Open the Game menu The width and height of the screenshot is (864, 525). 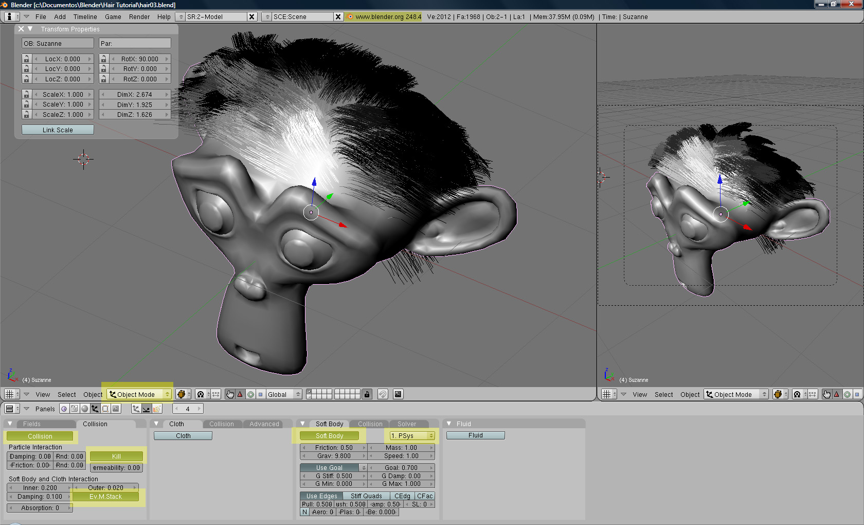click(x=113, y=17)
